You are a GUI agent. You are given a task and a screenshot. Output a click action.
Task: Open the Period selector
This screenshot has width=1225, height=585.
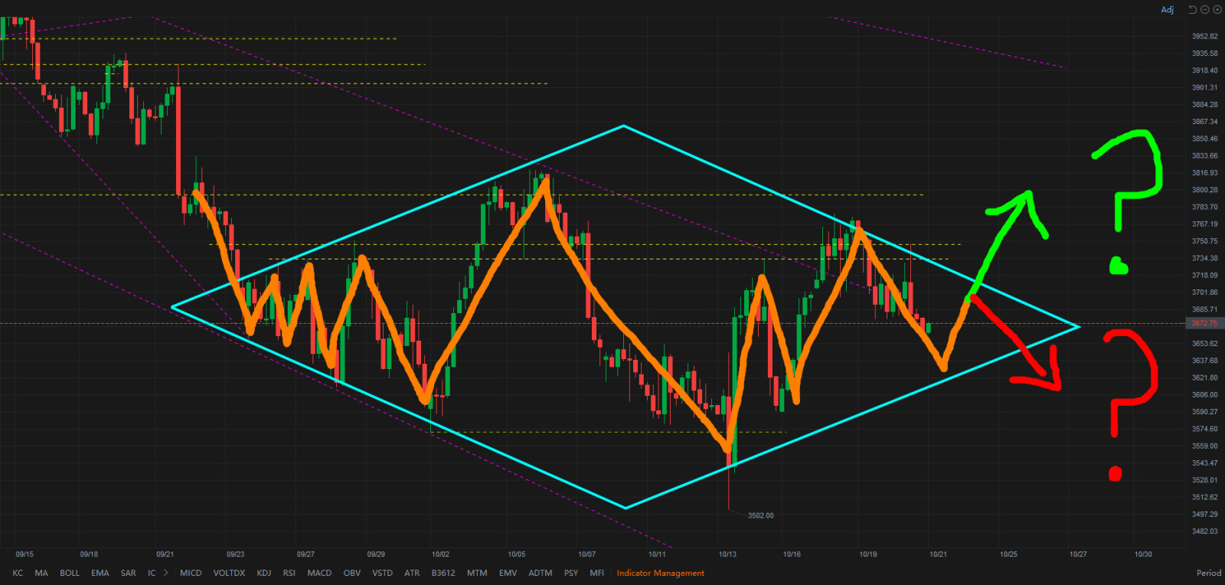[1208, 573]
